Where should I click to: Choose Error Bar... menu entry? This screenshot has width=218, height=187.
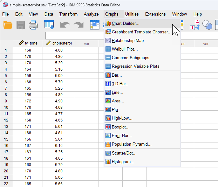tap(142, 136)
